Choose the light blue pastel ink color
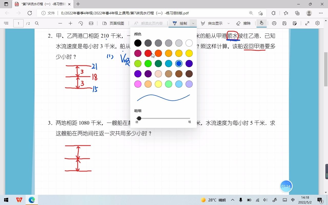Viewport: 328px width, 205px height. 179,84
